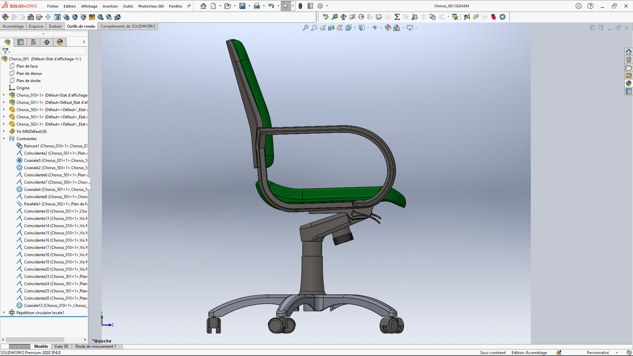Click the Rebuild traffic light icon

click(300, 6)
